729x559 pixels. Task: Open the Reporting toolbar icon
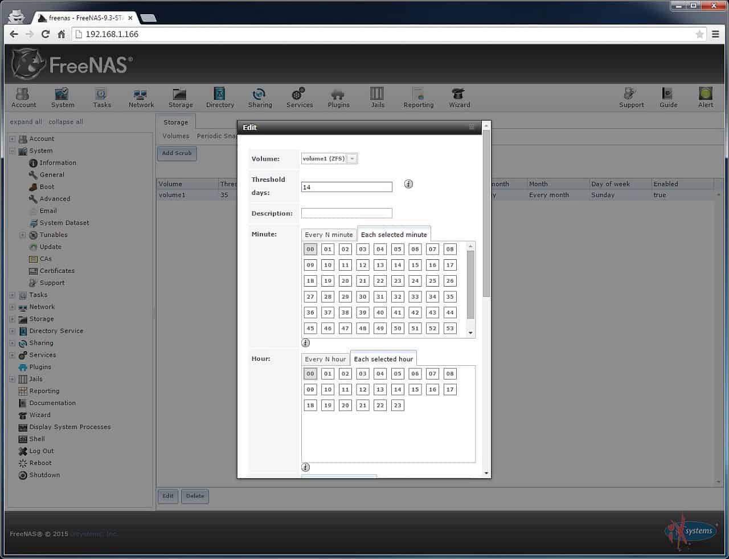[x=418, y=97]
